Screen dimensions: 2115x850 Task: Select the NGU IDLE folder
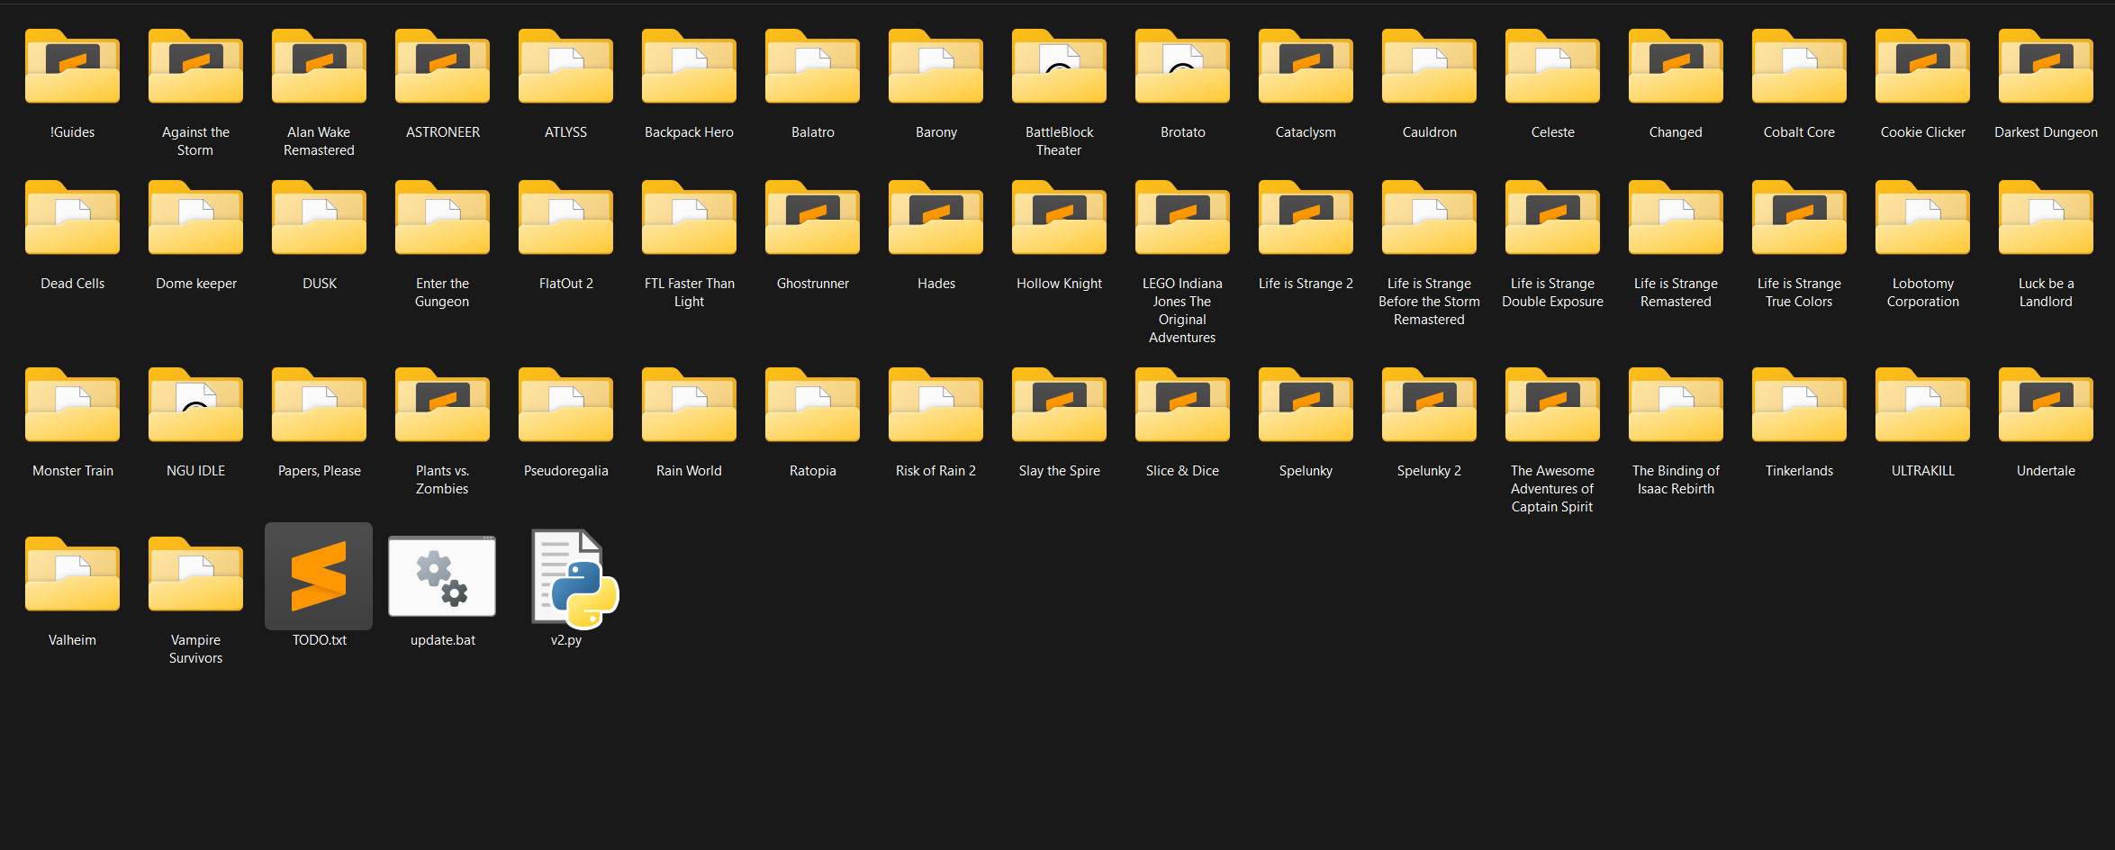point(195,404)
